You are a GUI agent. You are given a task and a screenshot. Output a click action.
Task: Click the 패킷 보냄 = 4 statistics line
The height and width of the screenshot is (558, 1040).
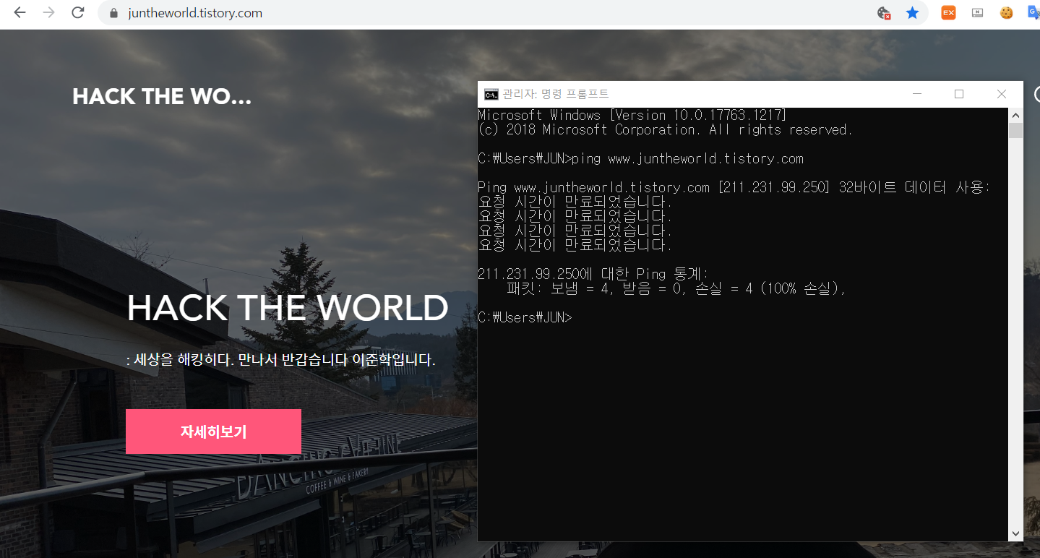click(676, 288)
